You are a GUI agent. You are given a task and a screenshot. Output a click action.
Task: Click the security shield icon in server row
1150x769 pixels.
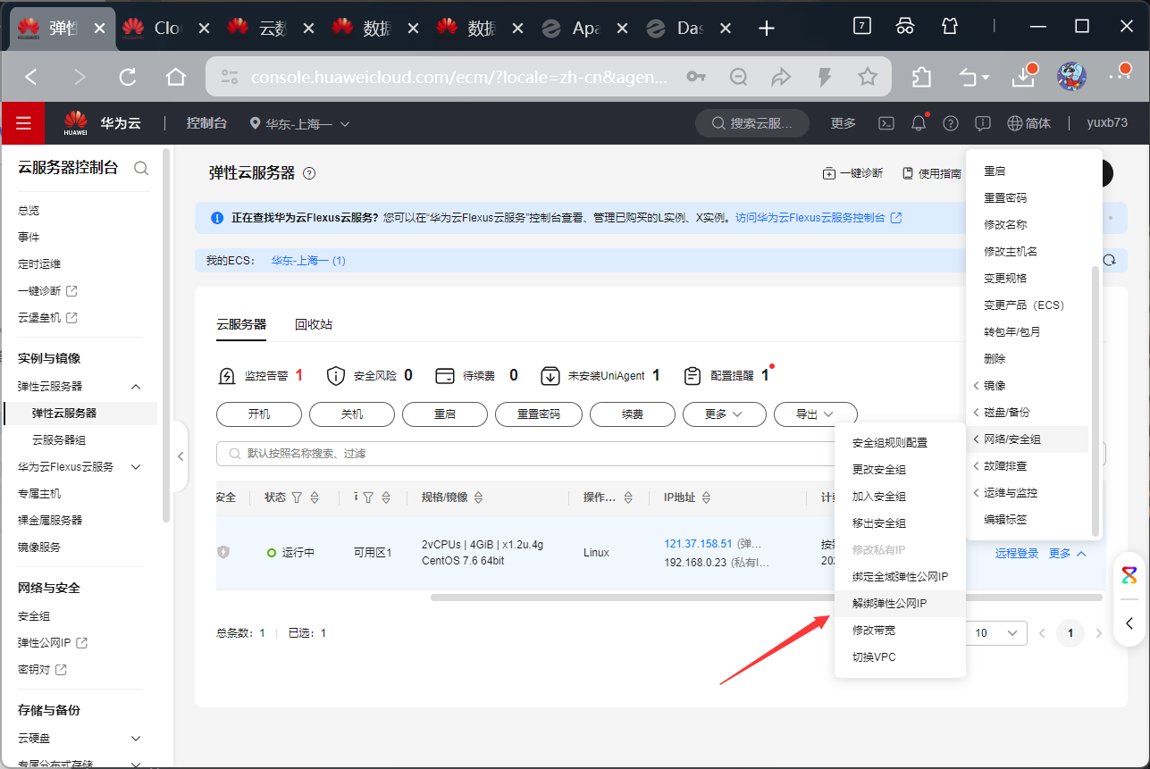(x=223, y=553)
